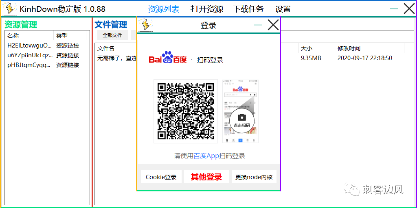Click the KinhDown lightning logo in main title bar
The image size is (417, 208).
pyautogui.click(x=10, y=9)
